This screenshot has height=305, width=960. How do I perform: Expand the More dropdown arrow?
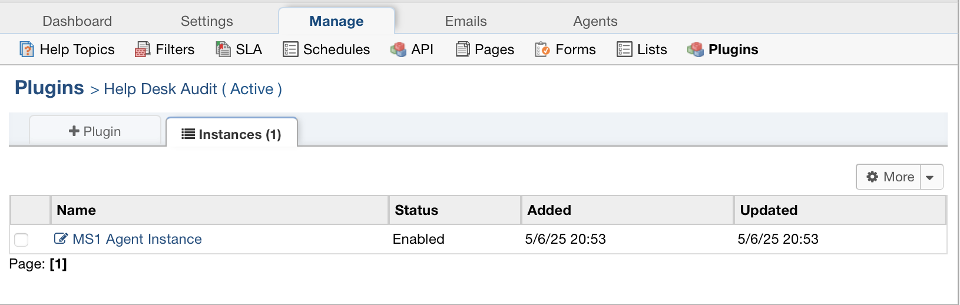[x=931, y=177]
